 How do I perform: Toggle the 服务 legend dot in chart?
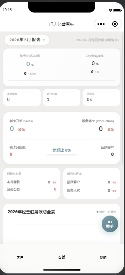click(x=109, y=212)
